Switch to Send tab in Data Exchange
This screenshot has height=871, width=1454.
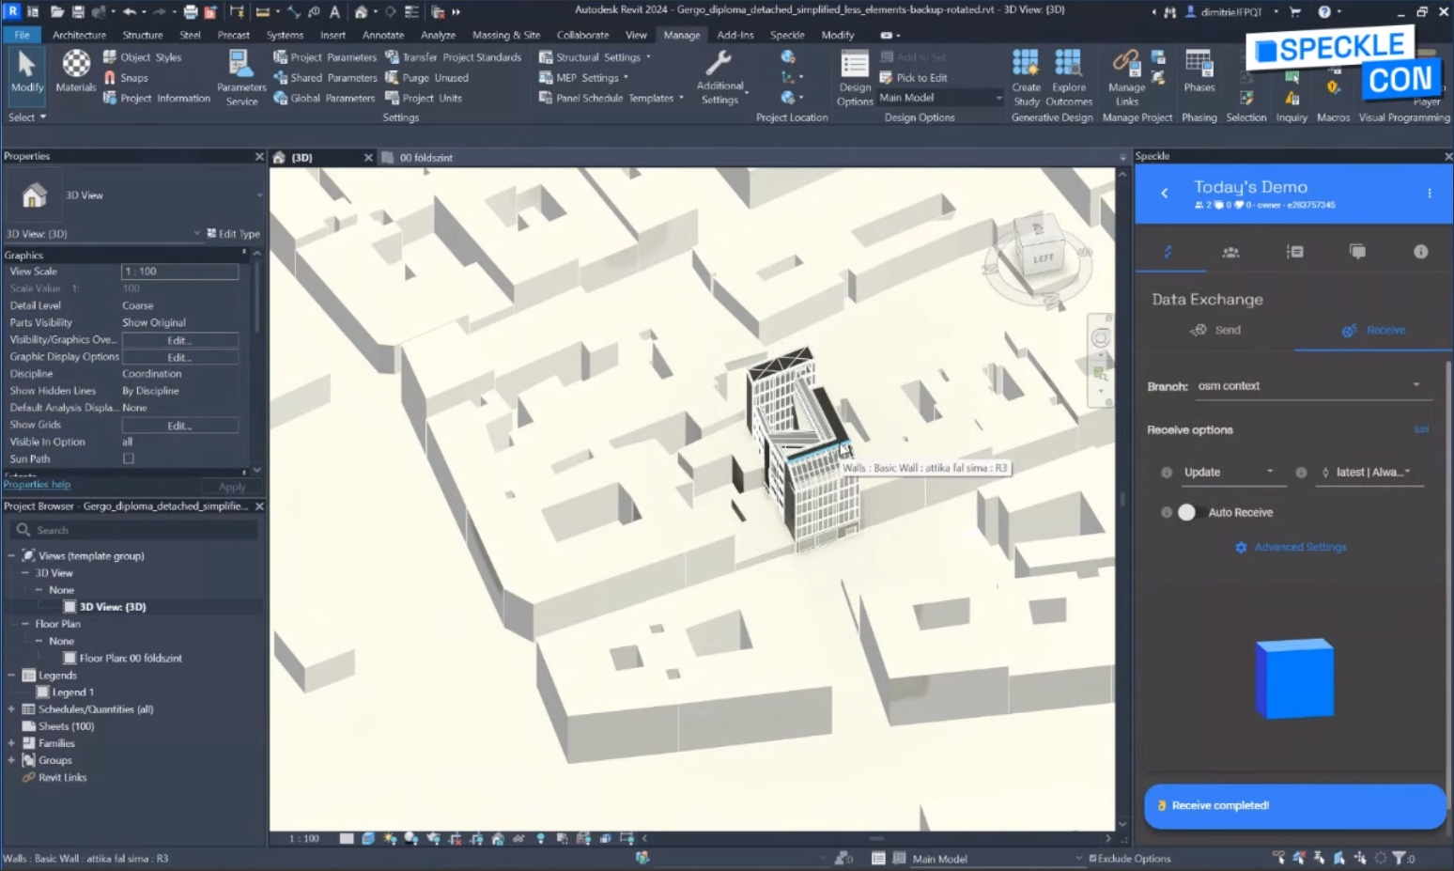[1215, 330]
